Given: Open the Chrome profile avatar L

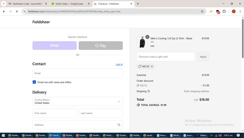Looking at the screenshot, I should [x=234, y=11].
